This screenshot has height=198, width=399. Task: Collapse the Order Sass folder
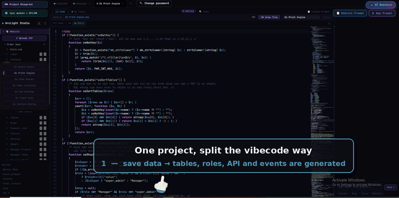click(5, 45)
